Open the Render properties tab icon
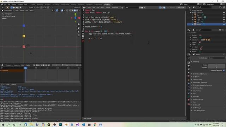Image resolution: width=226 pixels, height=127 pixels. [189, 63]
